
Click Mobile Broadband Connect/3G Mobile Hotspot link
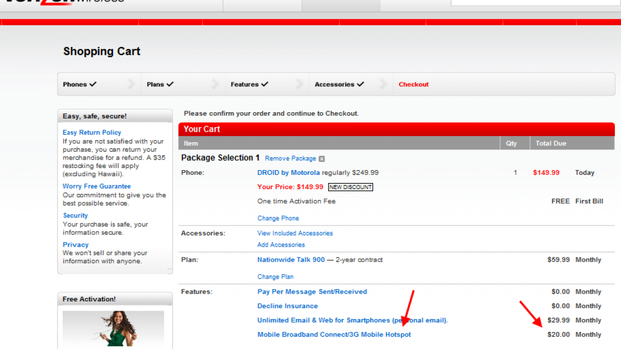334,335
